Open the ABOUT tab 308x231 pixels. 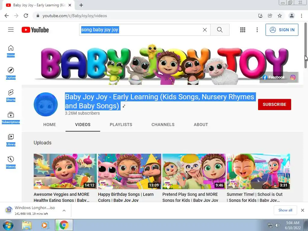(201, 125)
